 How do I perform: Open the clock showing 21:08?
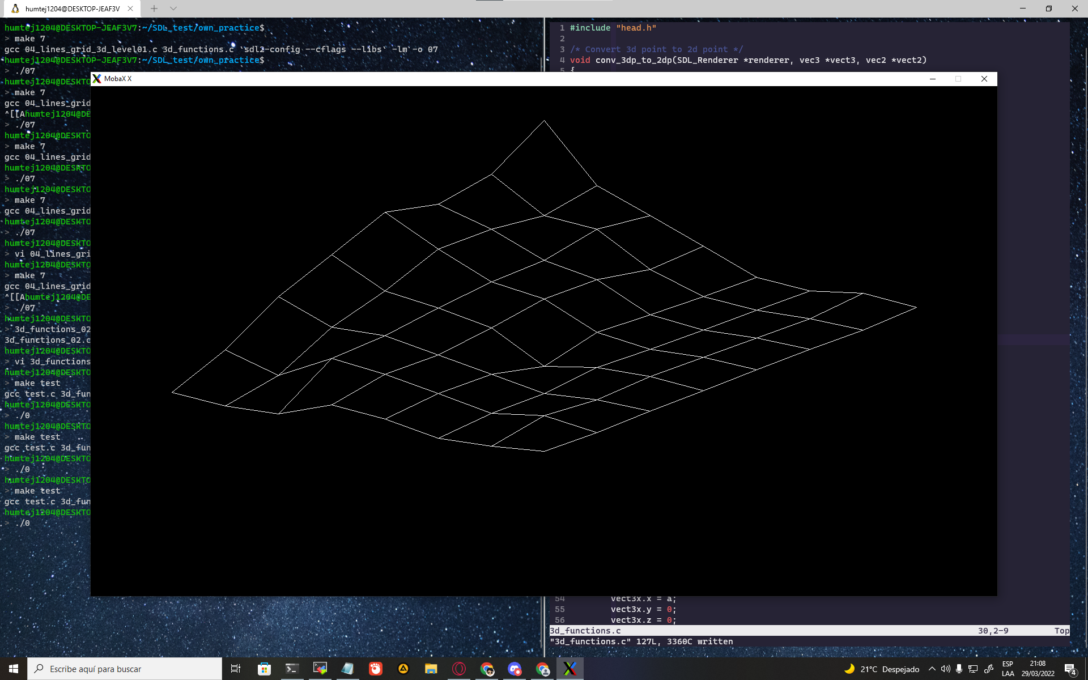tap(1038, 669)
